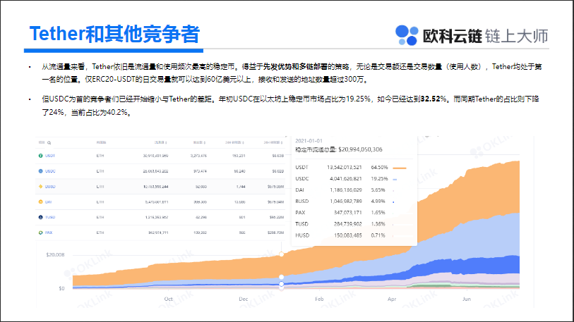
Task: Open the BUSD token link
Action: (x=50, y=187)
